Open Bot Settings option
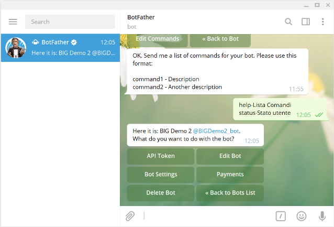This screenshot has width=334, height=227. coord(161,175)
